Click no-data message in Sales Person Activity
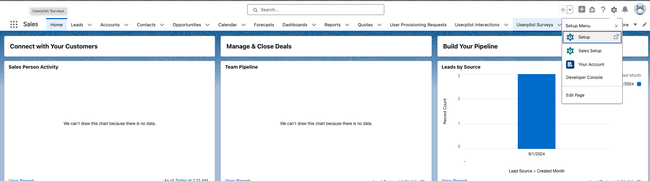 tap(110, 124)
